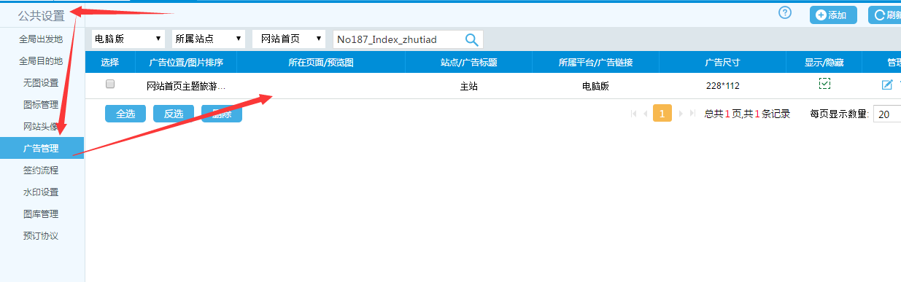This screenshot has height=282, width=901.
Task: Open the help question mark icon
Action: (x=785, y=12)
